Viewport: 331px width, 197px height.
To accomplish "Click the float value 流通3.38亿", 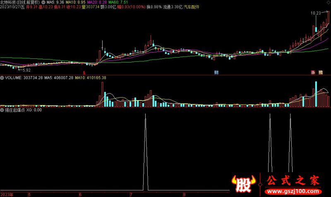I will 173,7.
